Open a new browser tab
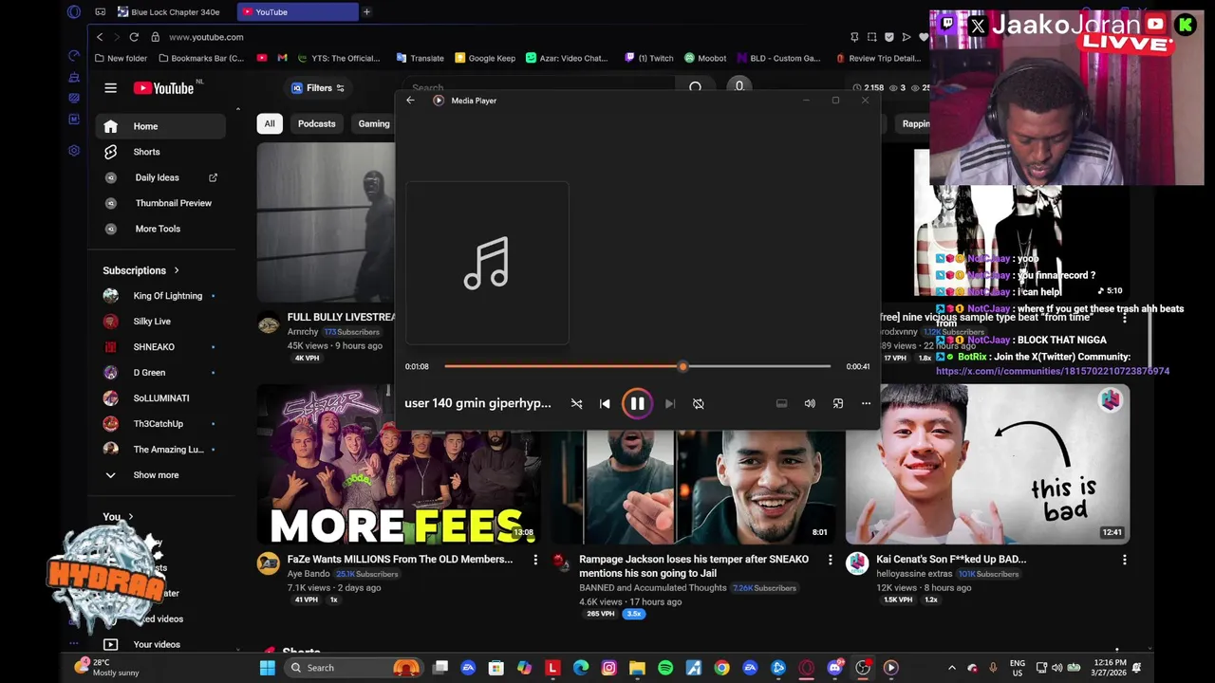The image size is (1215, 683). pos(366,11)
